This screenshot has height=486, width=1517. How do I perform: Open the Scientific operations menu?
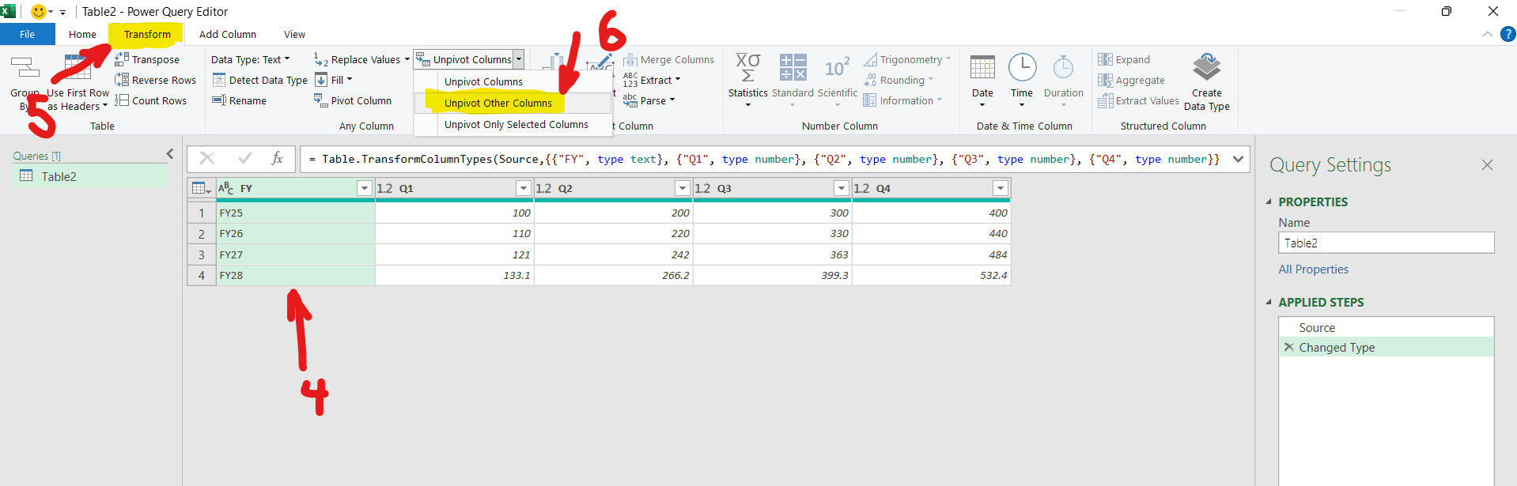(838, 80)
